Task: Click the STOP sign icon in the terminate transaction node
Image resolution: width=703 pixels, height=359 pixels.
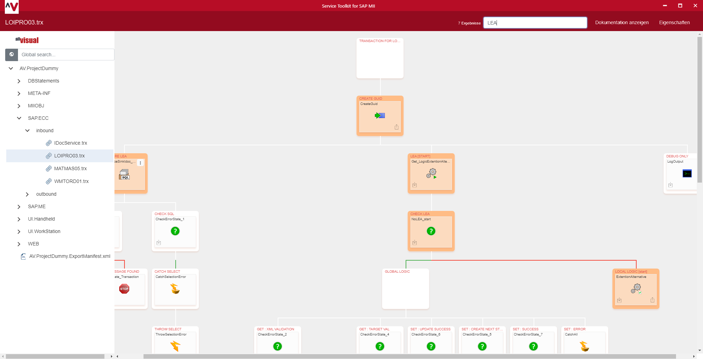Action: coord(124,289)
